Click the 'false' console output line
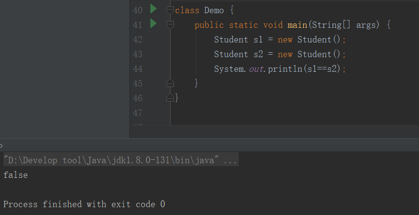 [16, 175]
